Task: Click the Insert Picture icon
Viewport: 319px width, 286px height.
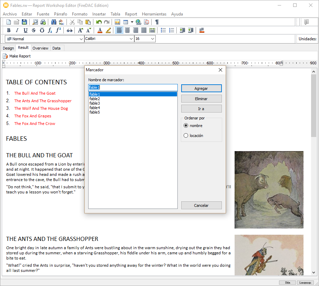Action: [117, 22]
